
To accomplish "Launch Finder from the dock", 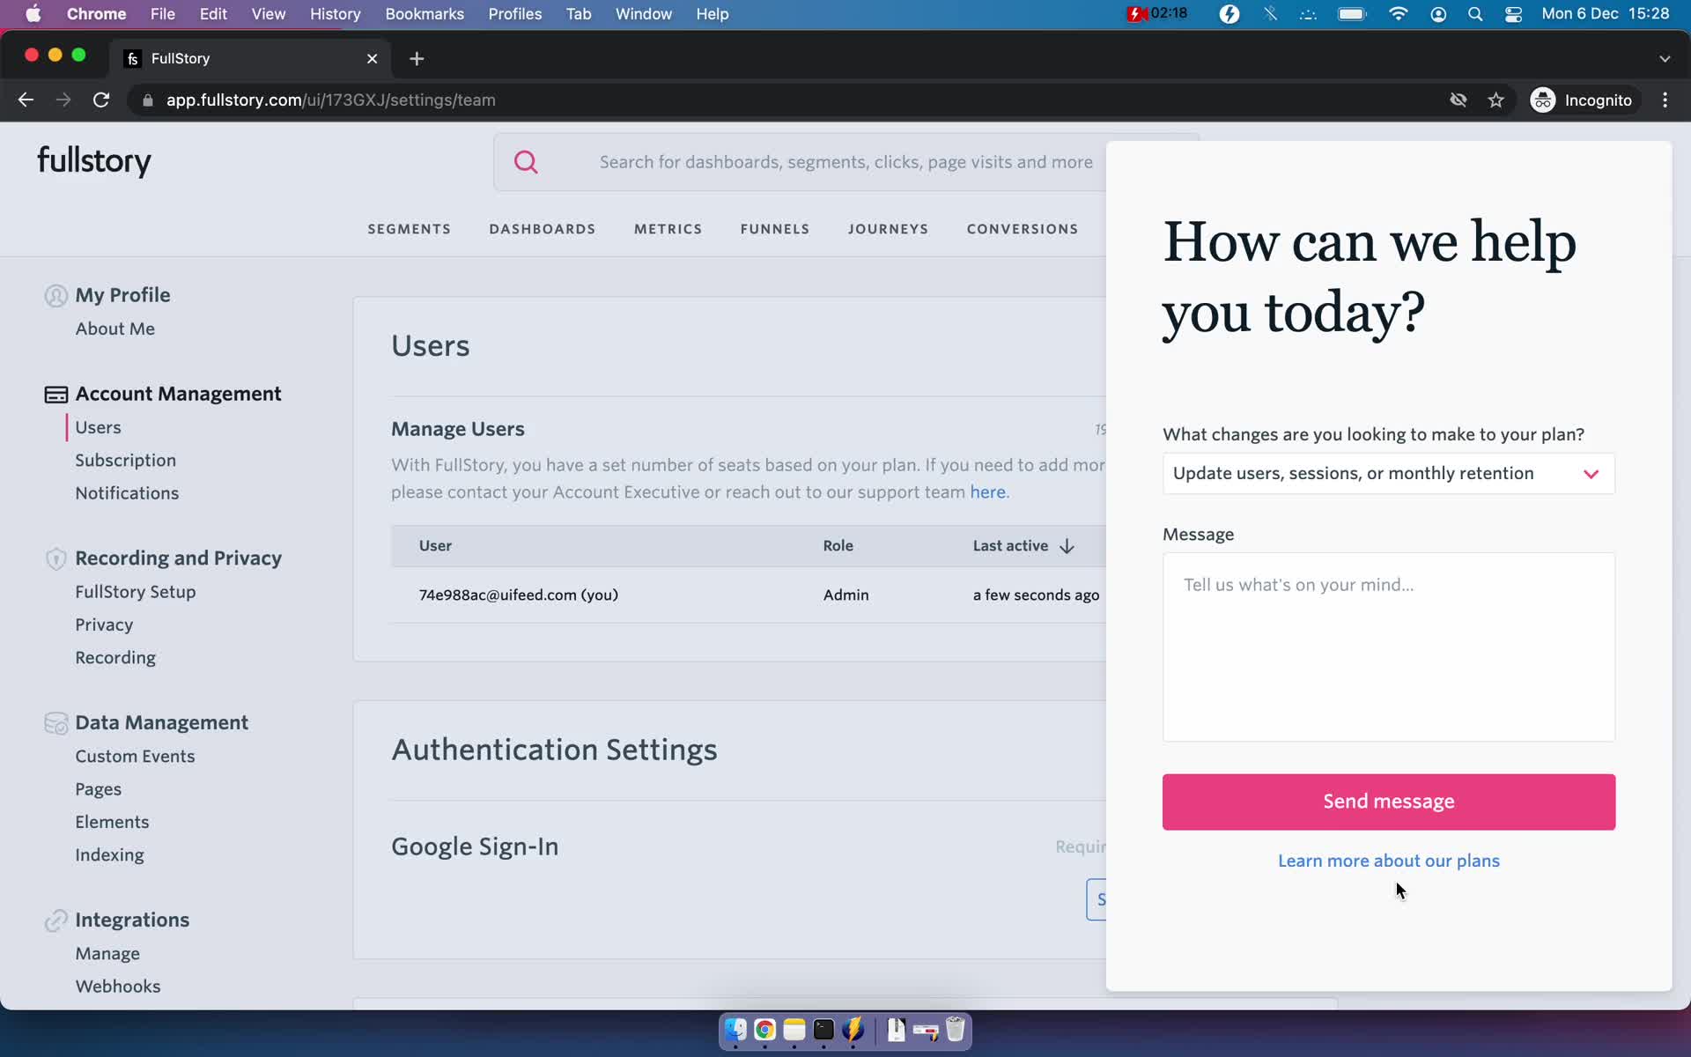I will [735, 1030].
